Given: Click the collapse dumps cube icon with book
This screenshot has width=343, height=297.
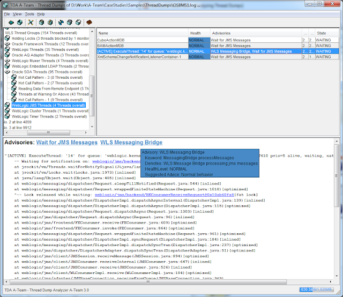Looking at the screenshot, I should [x=50, y=23].
